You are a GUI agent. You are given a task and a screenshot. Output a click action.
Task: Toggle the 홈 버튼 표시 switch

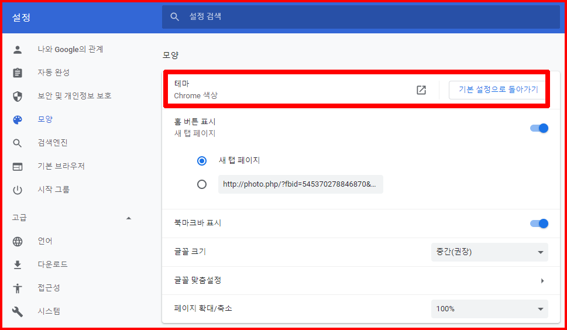(x=539, y=128)
